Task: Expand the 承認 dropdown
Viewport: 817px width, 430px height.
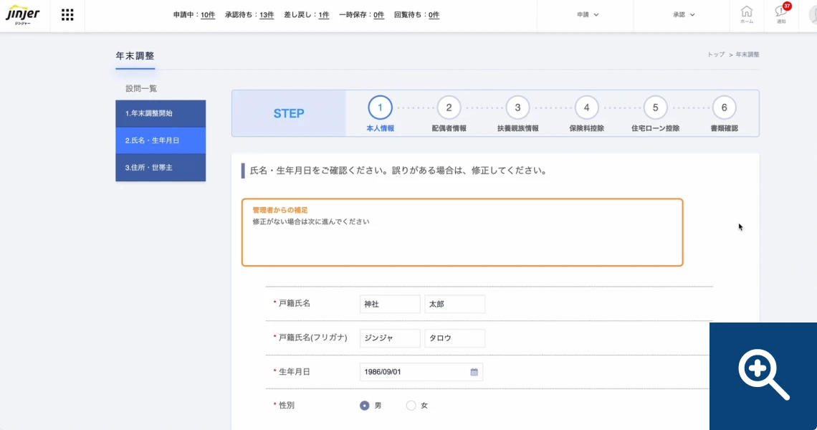Action: pyautogui.click(x=684, y=14)
